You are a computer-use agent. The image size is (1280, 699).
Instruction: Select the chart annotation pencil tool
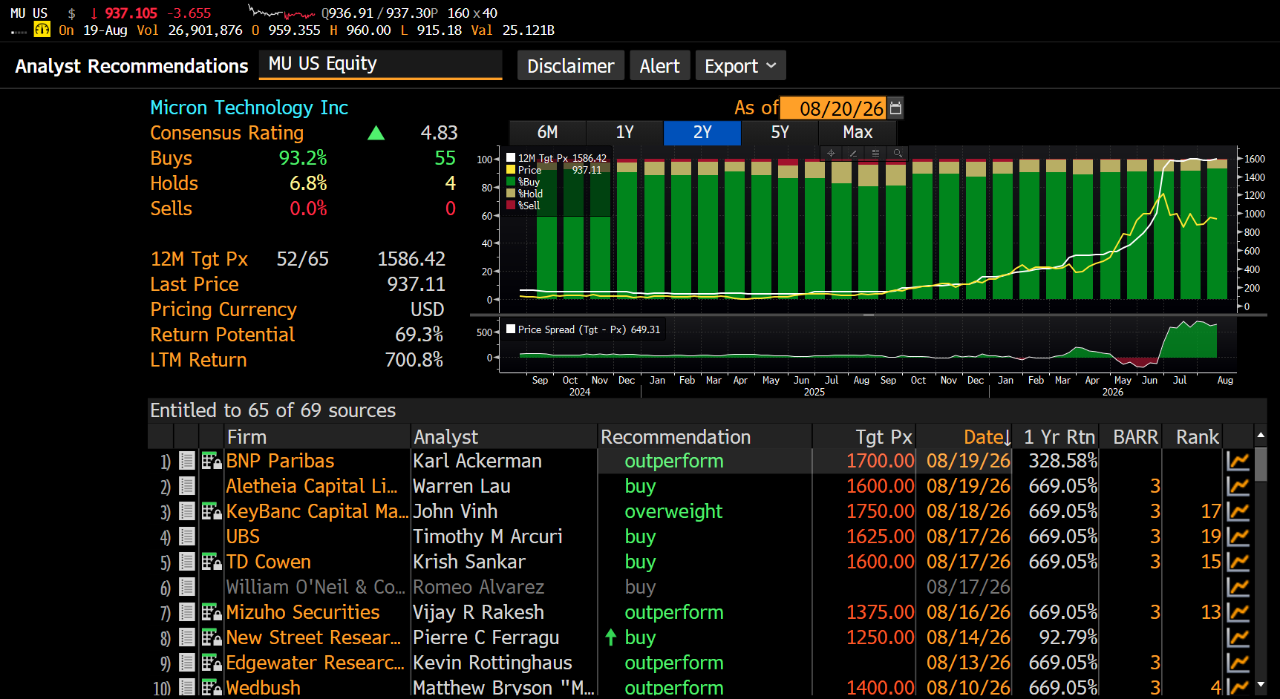853,153
